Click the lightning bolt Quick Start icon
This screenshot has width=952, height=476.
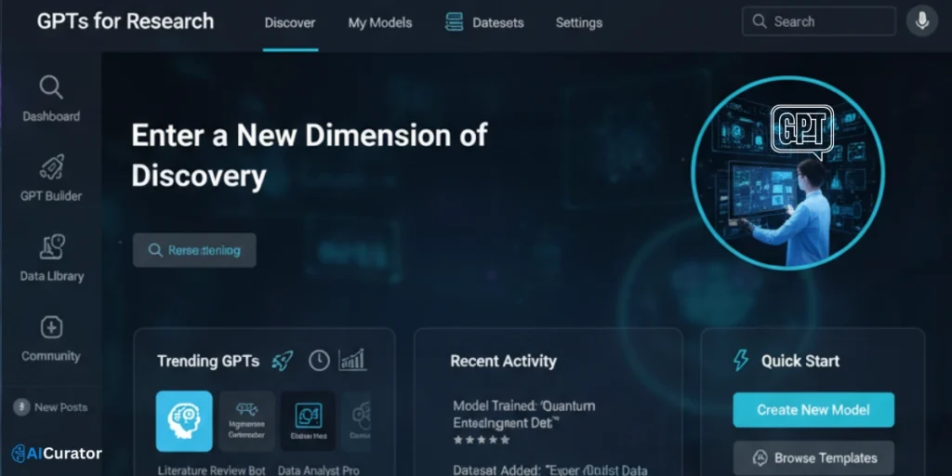(741, 361)
